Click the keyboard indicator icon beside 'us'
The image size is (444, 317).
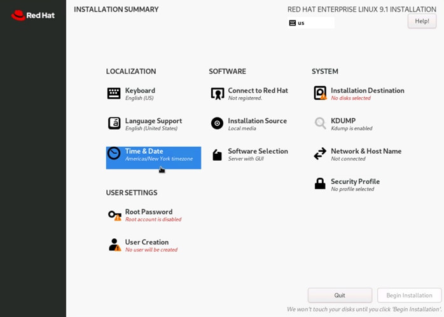pyautogui.click(x=292, y=23)
